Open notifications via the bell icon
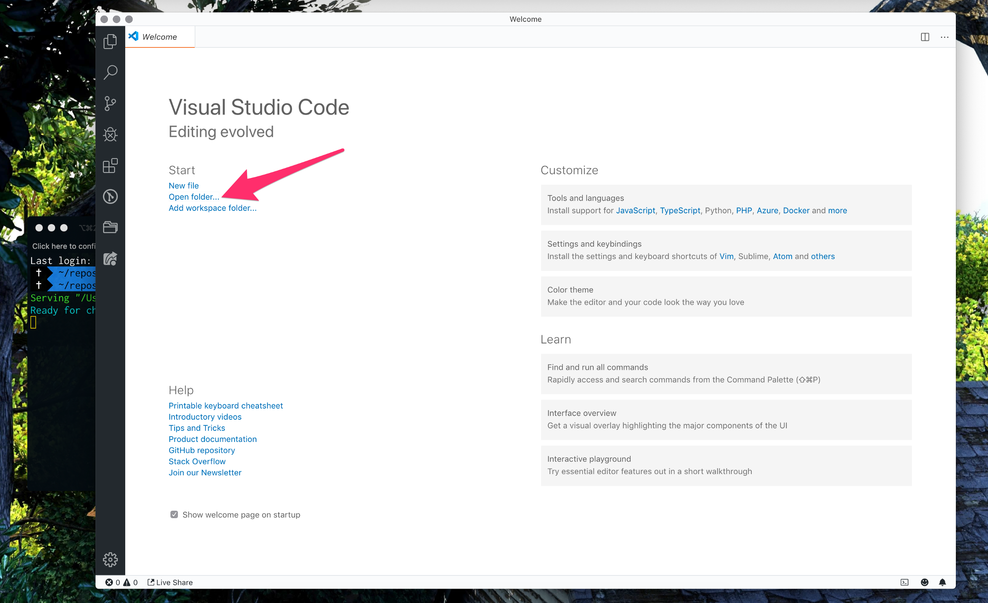 943,582
